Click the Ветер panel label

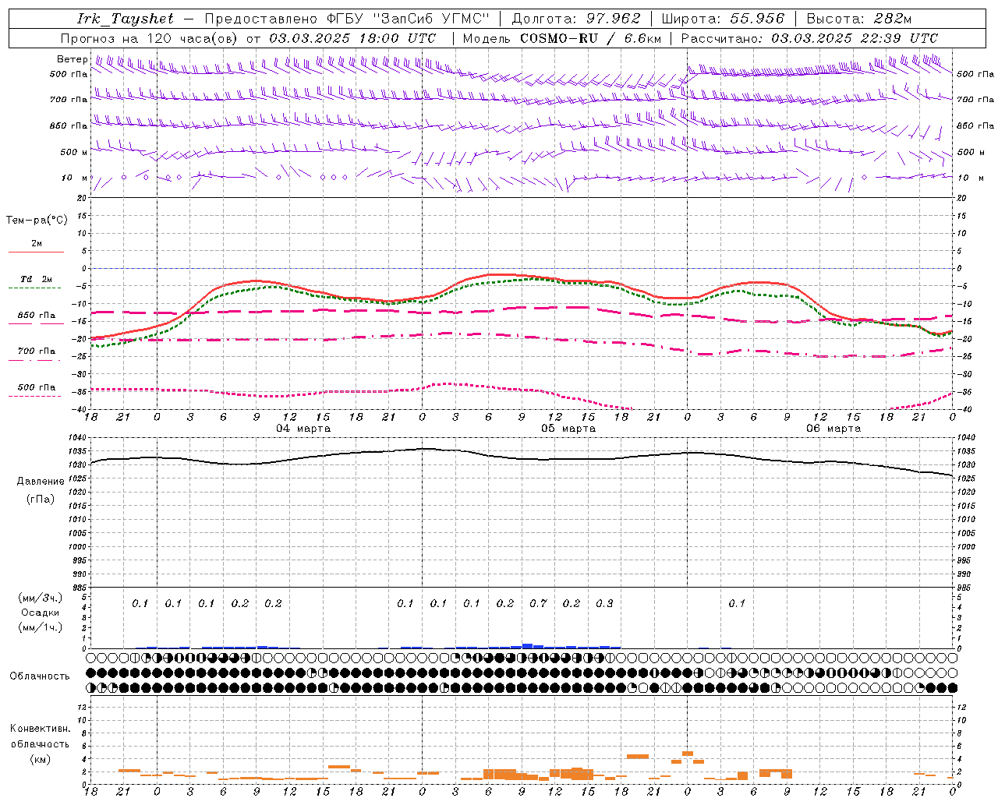pyautogui.click(x=72, y=59)
